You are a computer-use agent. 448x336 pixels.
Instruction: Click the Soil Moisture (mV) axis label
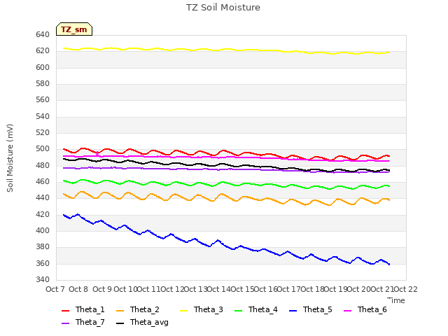click(10, 158)
